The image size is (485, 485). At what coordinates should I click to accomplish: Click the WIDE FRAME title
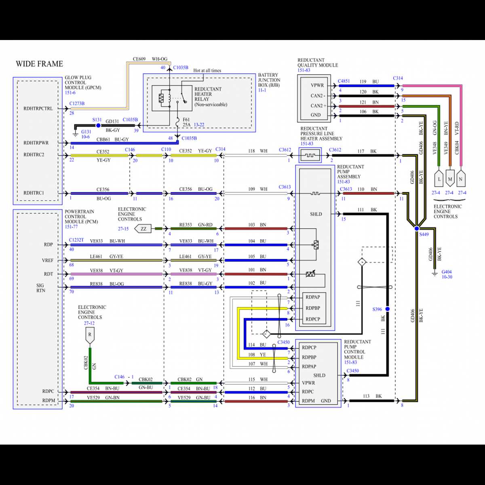tap(39, 64)
